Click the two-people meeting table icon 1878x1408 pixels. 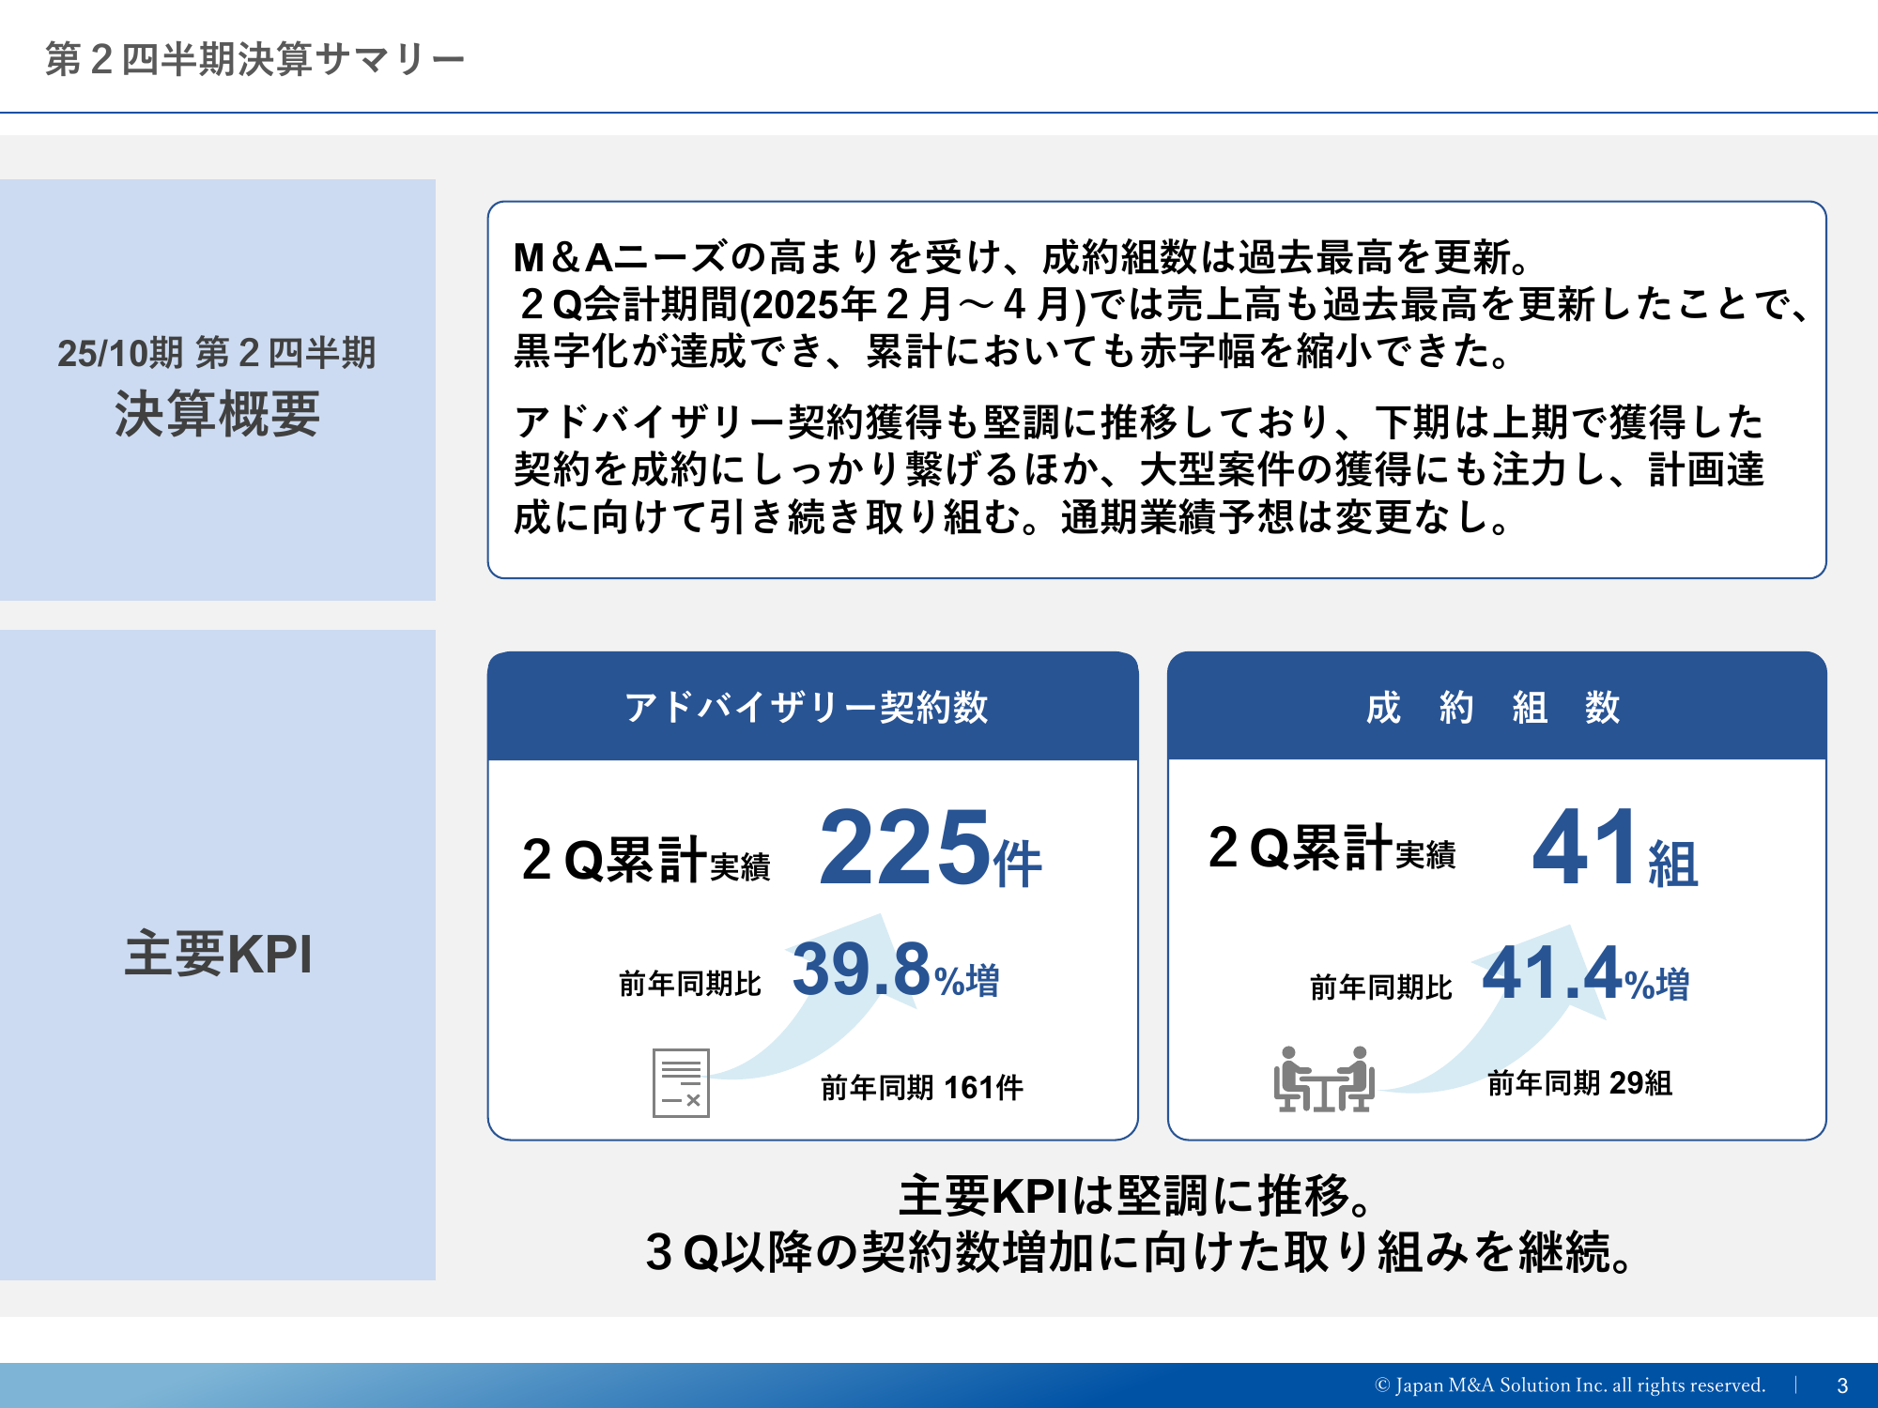1324,1079
